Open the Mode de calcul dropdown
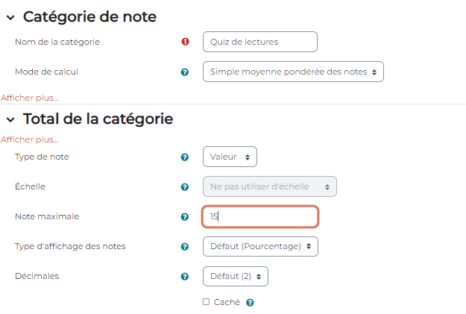The width and height of the screenshot is (466, 314). tap(293, 72)
